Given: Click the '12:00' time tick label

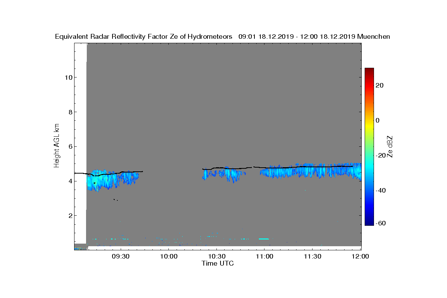Looking at the screenshot, I should pos(361,256).
